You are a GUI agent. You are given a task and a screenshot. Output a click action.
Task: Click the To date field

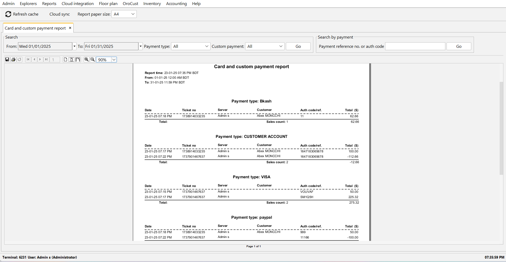111,46
